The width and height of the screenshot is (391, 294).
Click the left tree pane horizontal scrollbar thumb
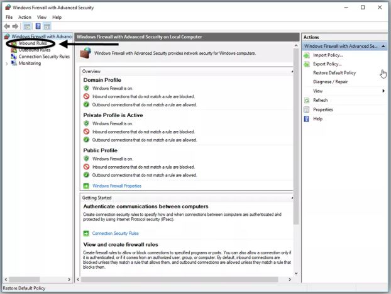tap(24, 280)
